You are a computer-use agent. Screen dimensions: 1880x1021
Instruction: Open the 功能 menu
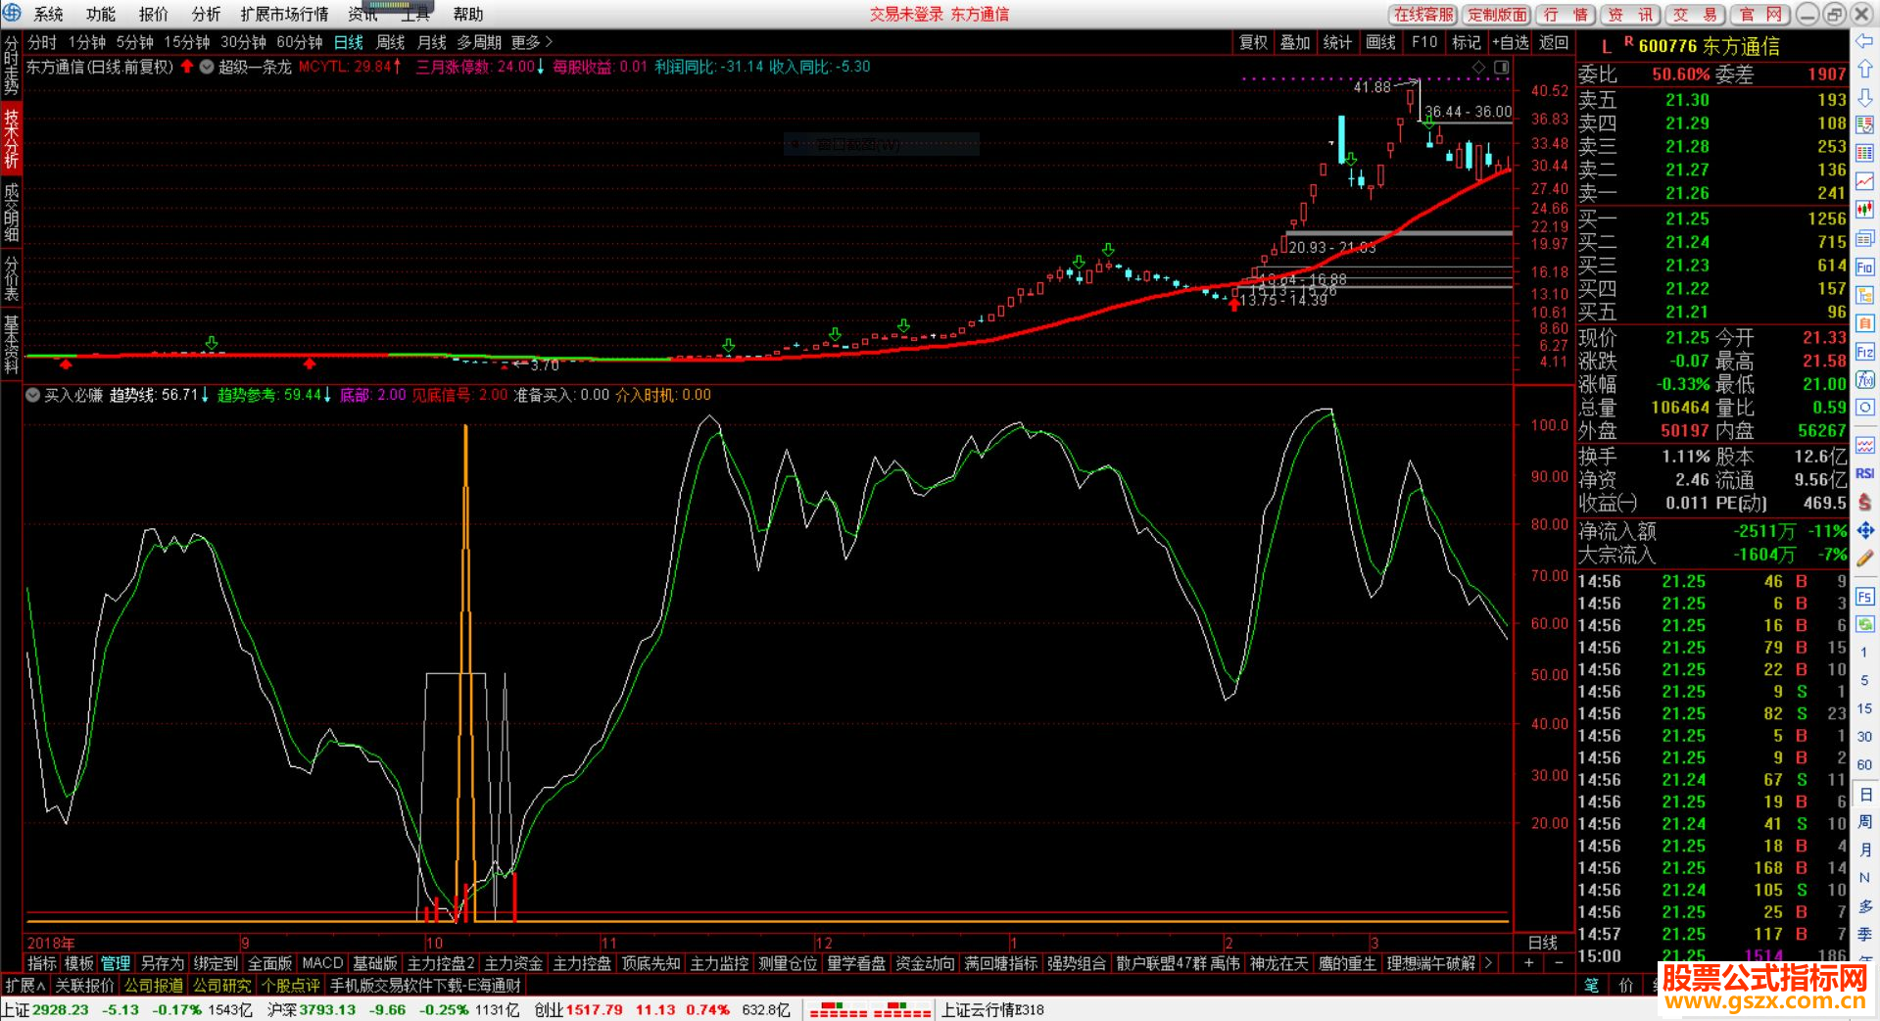tap(101, 14)
